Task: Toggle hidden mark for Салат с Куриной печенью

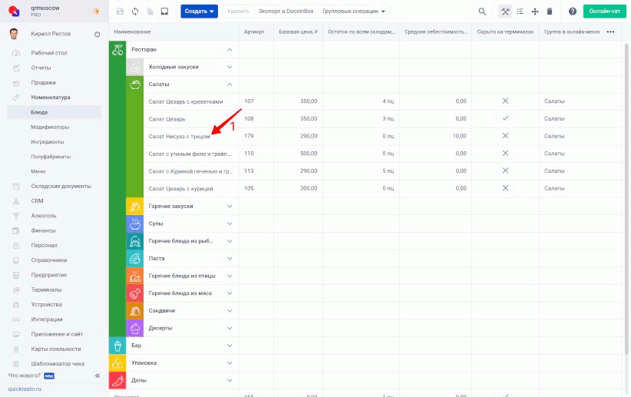Action: 505,170
